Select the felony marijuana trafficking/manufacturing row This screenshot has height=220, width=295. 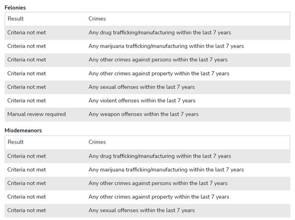click(x=147, y=46)
